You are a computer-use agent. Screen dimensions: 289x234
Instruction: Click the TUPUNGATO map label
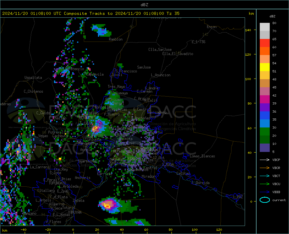(57, 183)
